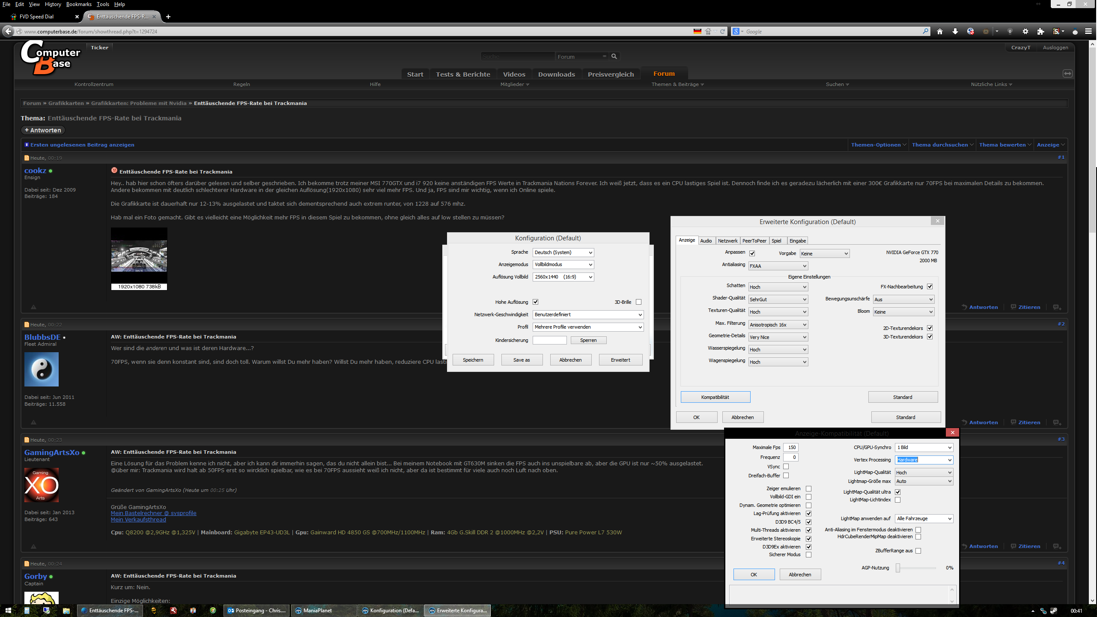Viewport: 1097px width, 617px height.
Task: Switch to the Netzwerk tab
Action: point(727,241)
